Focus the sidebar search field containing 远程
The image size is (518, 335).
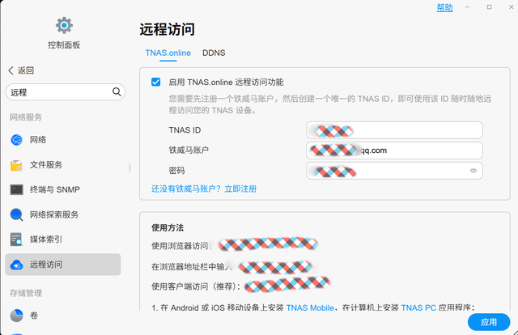click(x=66, y=92)
